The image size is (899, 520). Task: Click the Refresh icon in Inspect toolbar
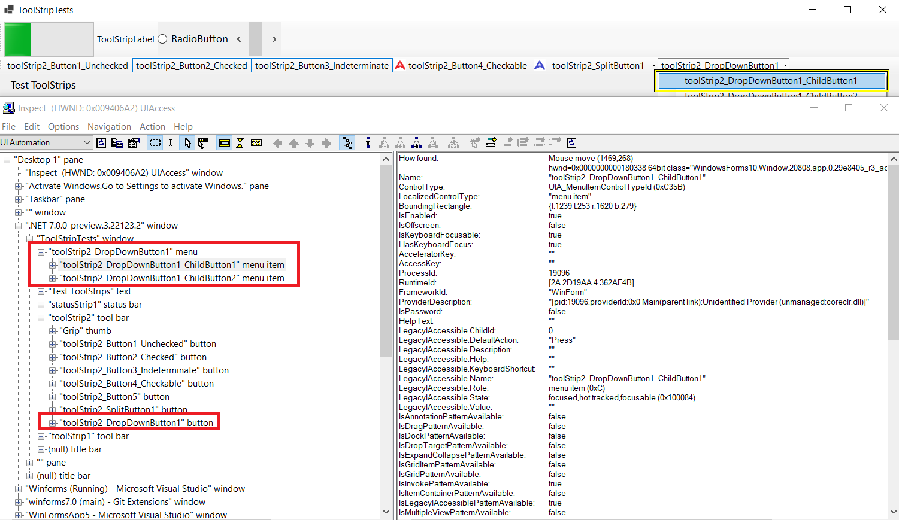[x=101, y=142]
